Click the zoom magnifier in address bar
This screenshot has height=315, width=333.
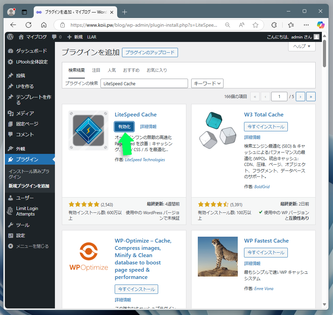coord(227,25)
